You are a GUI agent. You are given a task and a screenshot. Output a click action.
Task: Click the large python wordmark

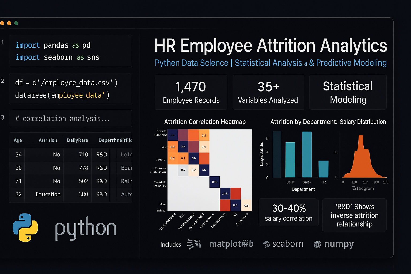(x=86, y=229)
